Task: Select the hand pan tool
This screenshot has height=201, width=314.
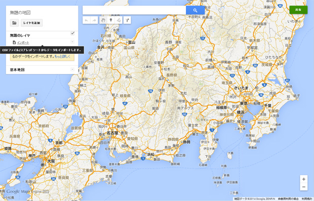Action: (x=103, y=20)
